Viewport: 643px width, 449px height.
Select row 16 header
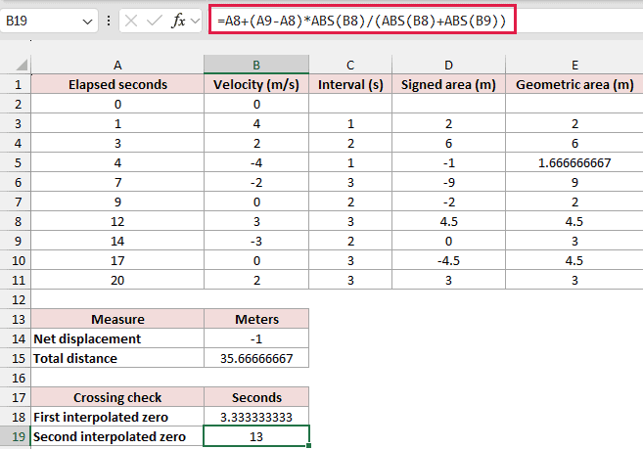(x=16, y=378)
